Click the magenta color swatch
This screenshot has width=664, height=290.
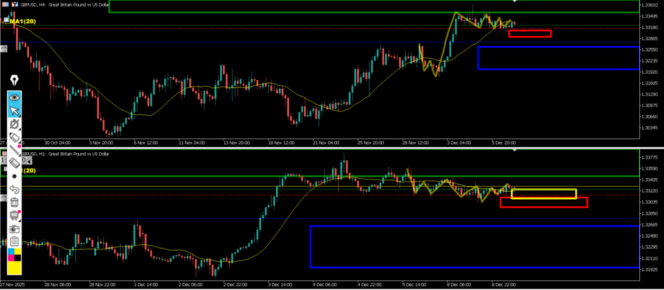tap(11, 257)
